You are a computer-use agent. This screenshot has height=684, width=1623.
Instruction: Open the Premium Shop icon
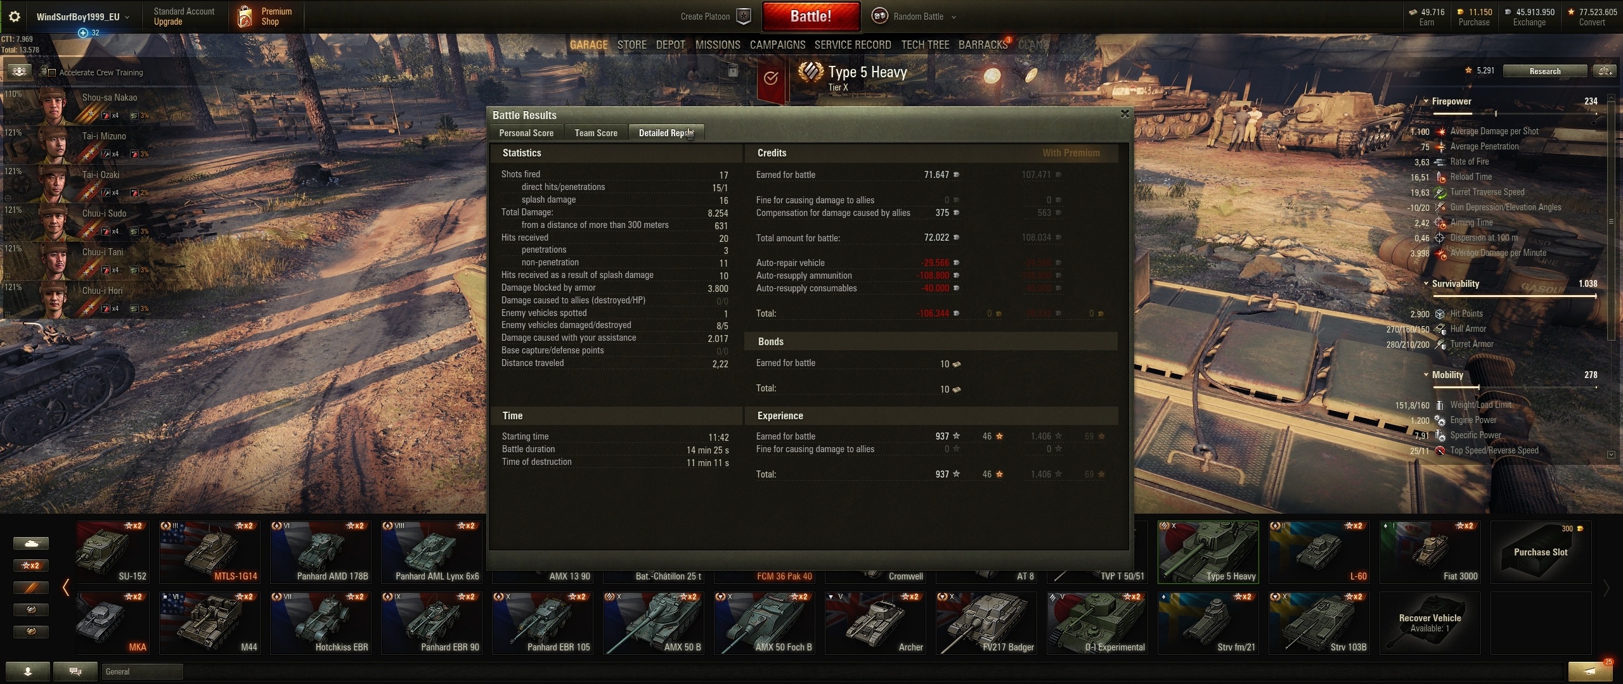pyautogui.click(x=245, y=17)
